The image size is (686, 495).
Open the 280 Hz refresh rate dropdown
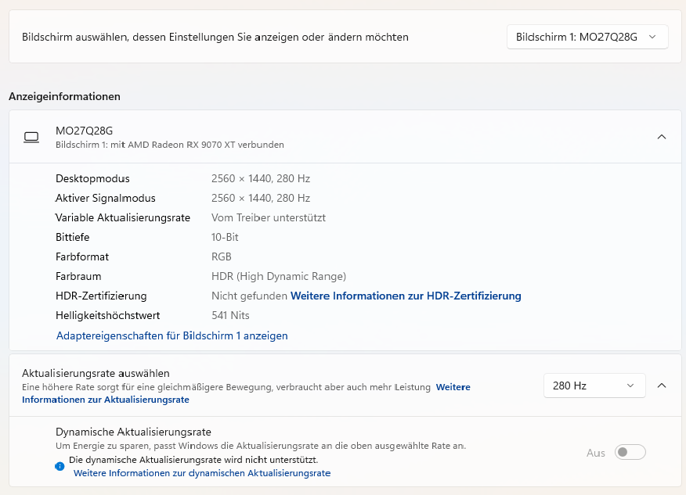coord(594,386)
